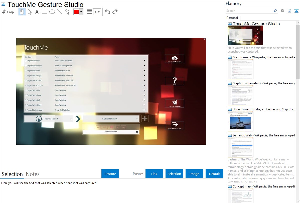Click the camera snapshot icon

click(282, 11)
